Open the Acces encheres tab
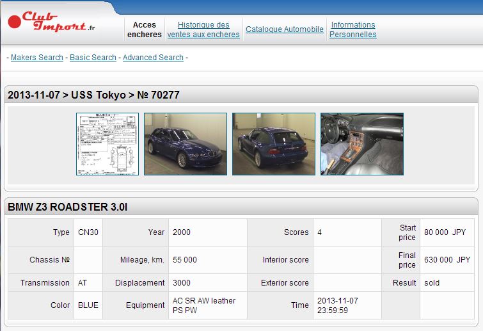This screenshot has width=483, height=331. click(145, 29)
